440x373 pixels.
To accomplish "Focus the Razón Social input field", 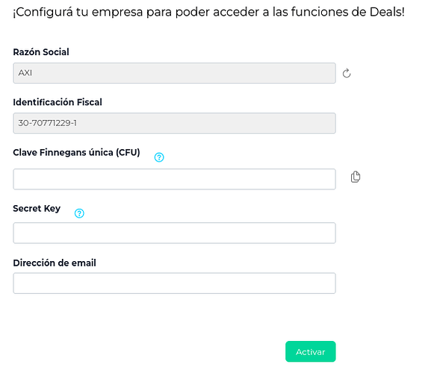I will point(174,73).
